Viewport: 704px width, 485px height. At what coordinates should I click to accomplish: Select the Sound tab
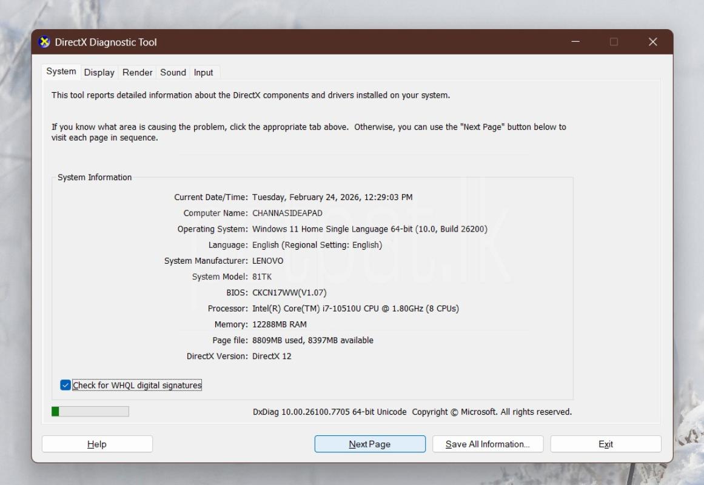[173, 73]
